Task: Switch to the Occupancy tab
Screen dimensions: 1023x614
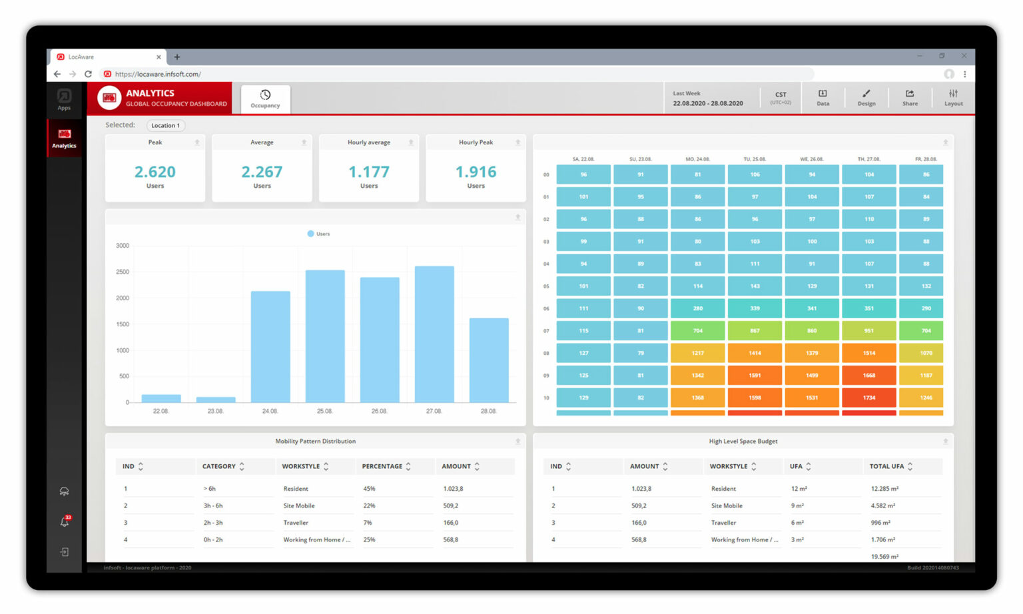Action: point(265,99)
